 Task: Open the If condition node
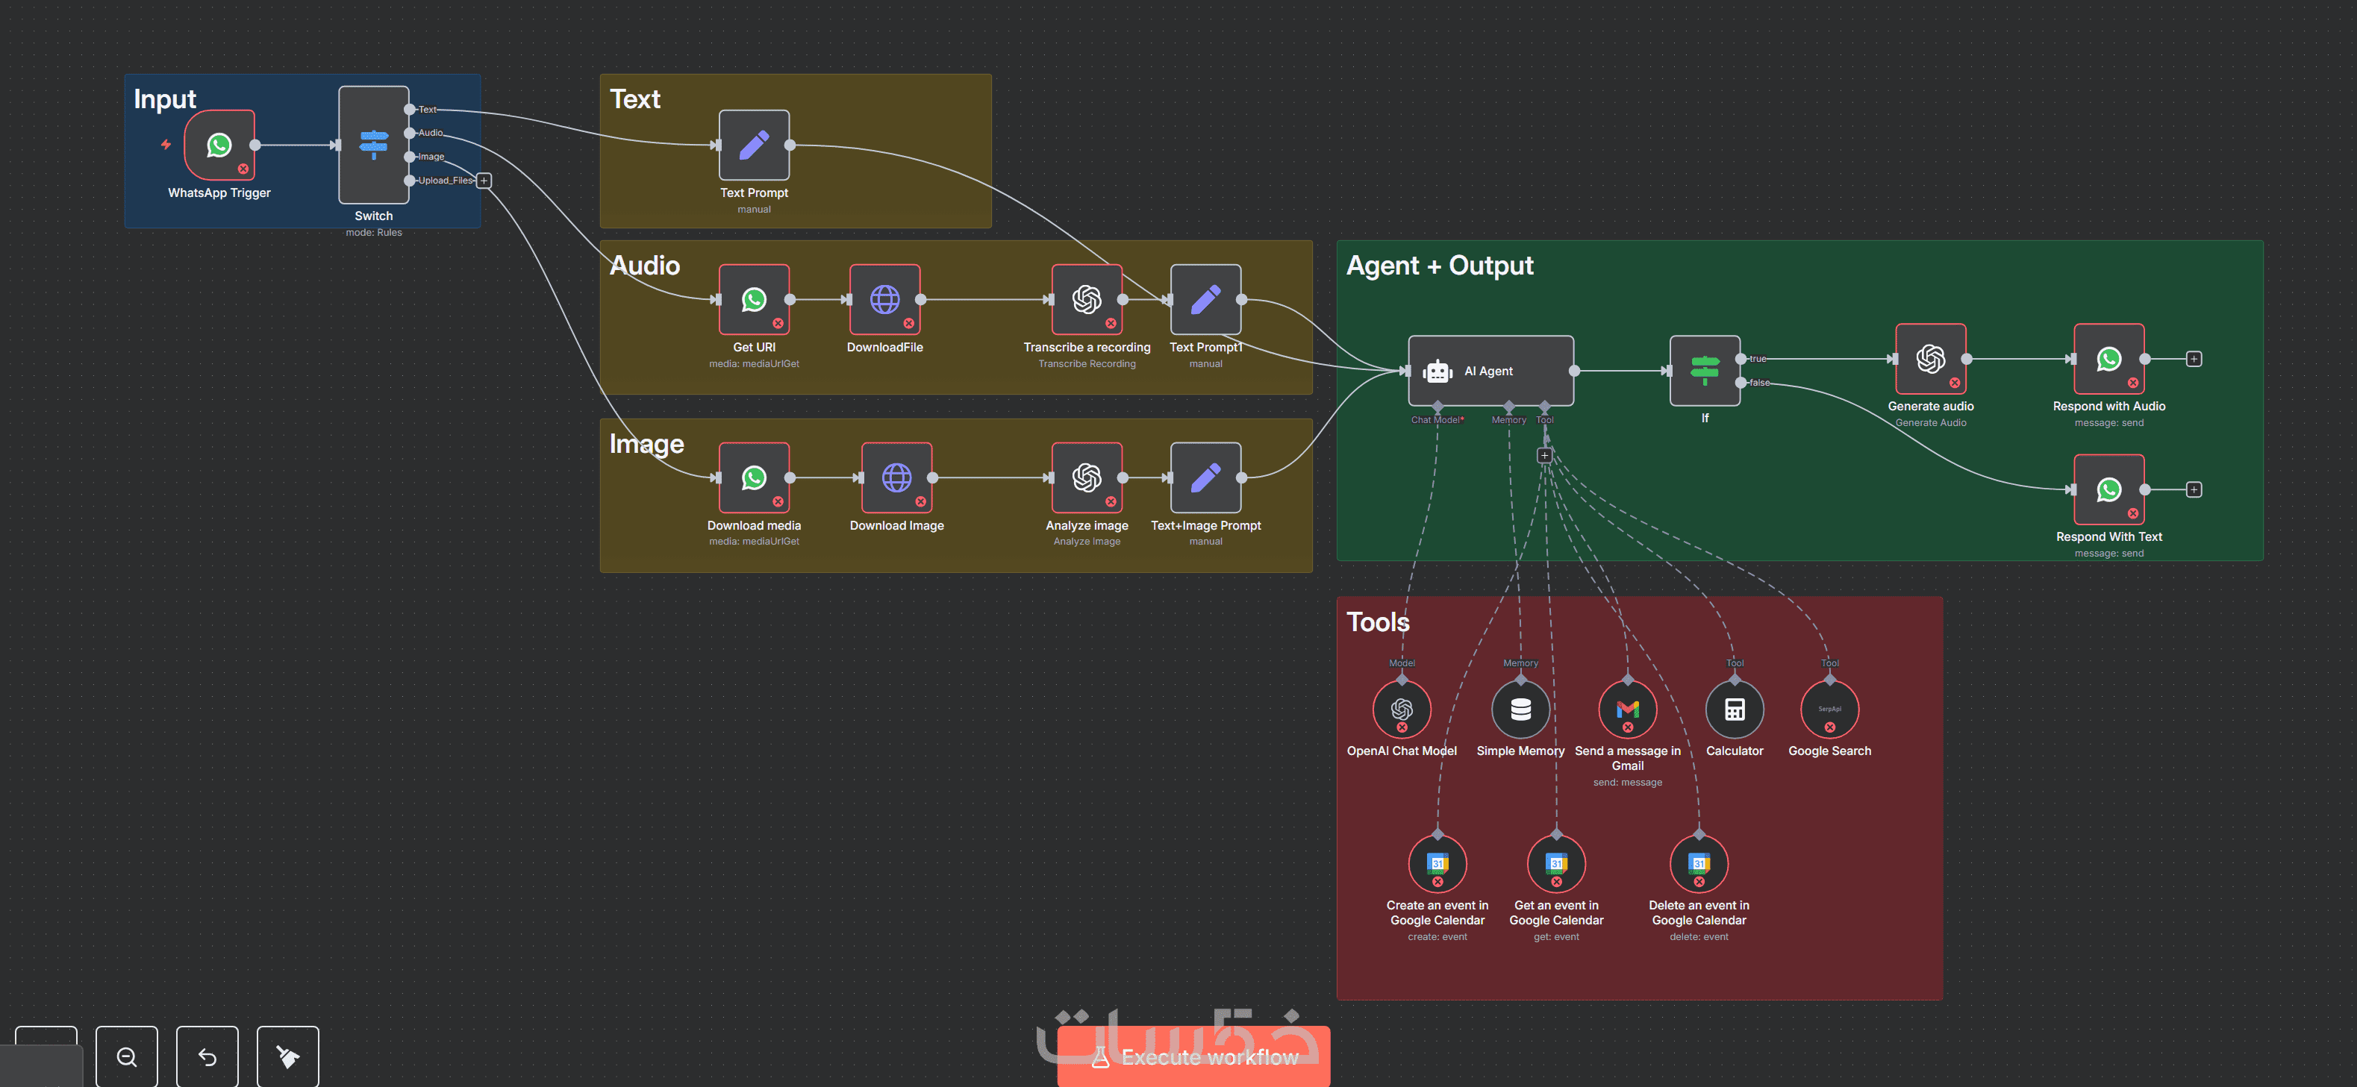pyautogui.click(x=1704, y=371)
